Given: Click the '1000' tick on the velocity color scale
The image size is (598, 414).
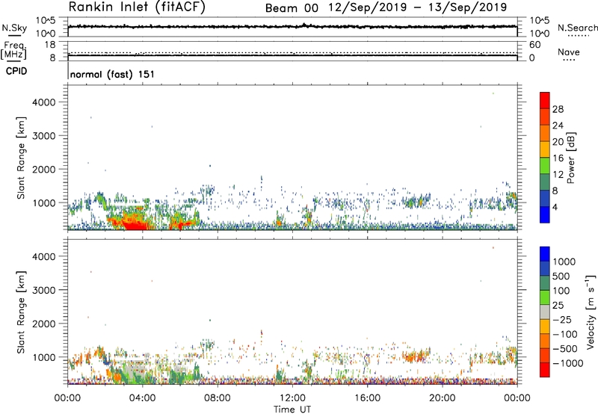Looking at the screenshot, I should (x=564, y=262).
